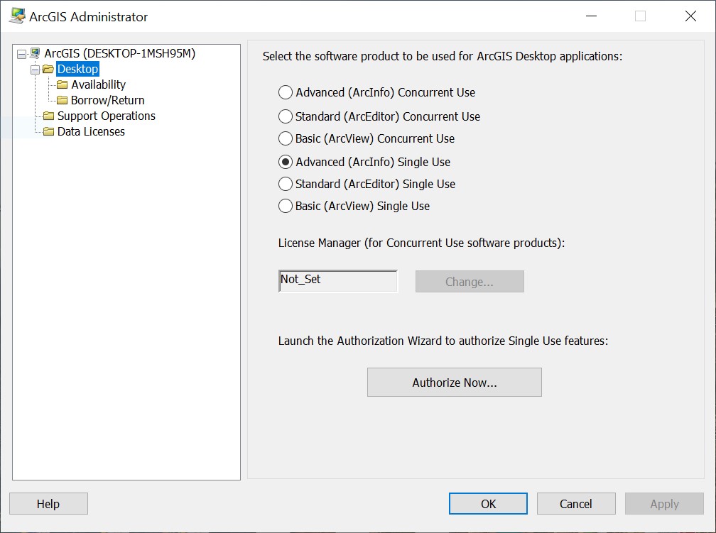Collapse the ArcGIS (DESKTOP-1MSH95M) root node
Image resolution: width=716 pixels, height=533 pixels.
pyautogui.click(x=21, y=55)
